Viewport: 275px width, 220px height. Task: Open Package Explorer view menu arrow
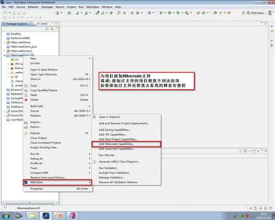[57, 28]
